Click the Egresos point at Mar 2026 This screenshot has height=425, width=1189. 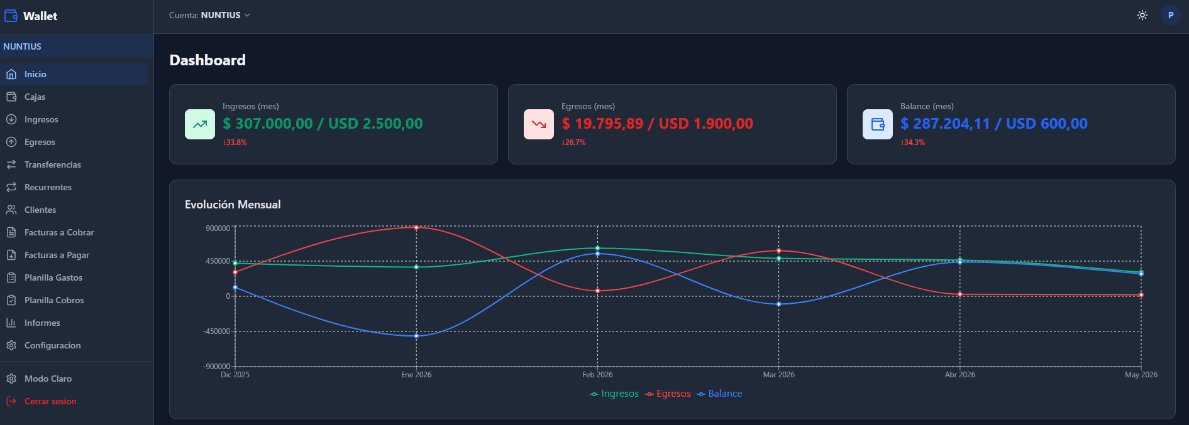coord(778,251)
